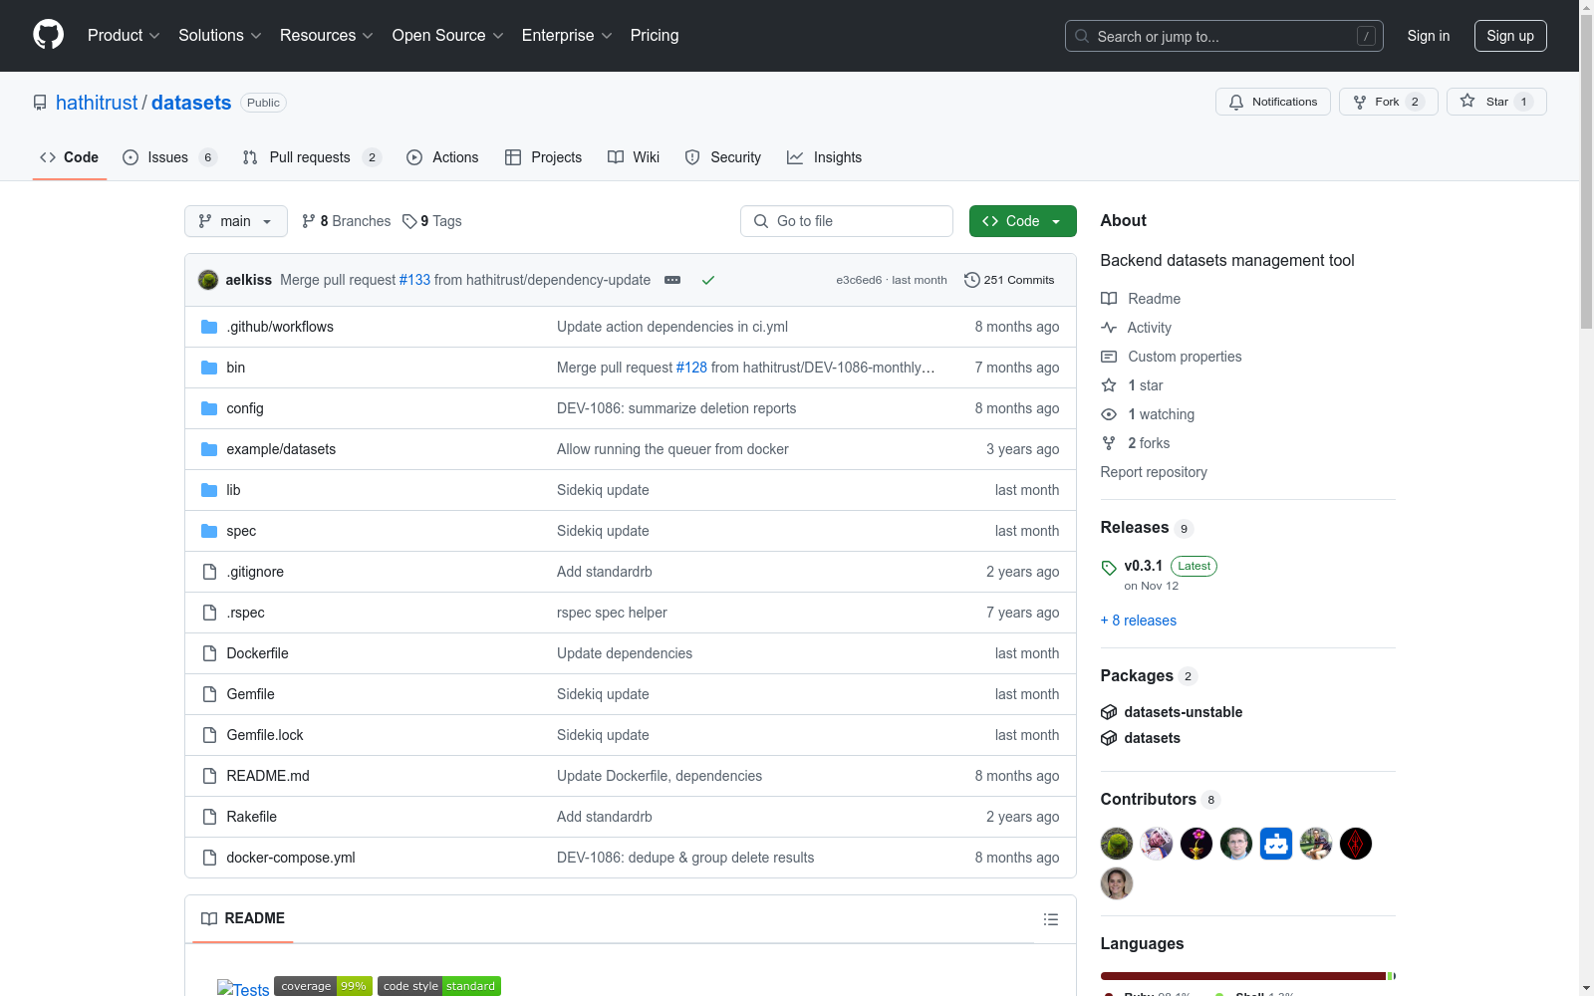Open the Dockerfile file
The height and width of the screenshot is (996, 1594).
pos(257,653)
